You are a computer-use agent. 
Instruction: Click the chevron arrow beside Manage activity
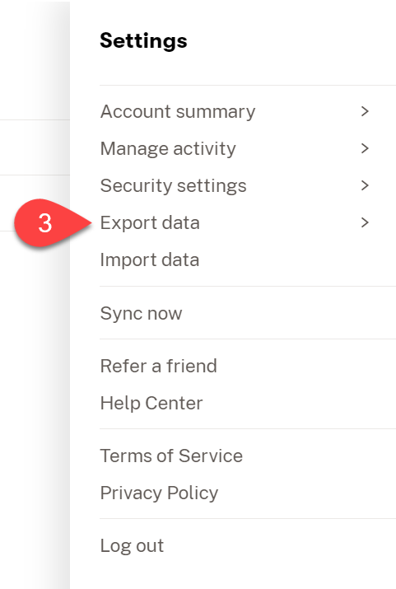(365, 148)
